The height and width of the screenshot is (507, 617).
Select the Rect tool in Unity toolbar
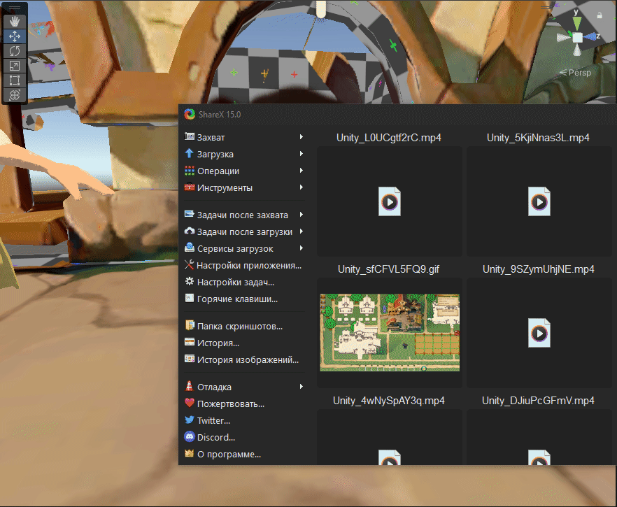[15, 80]
